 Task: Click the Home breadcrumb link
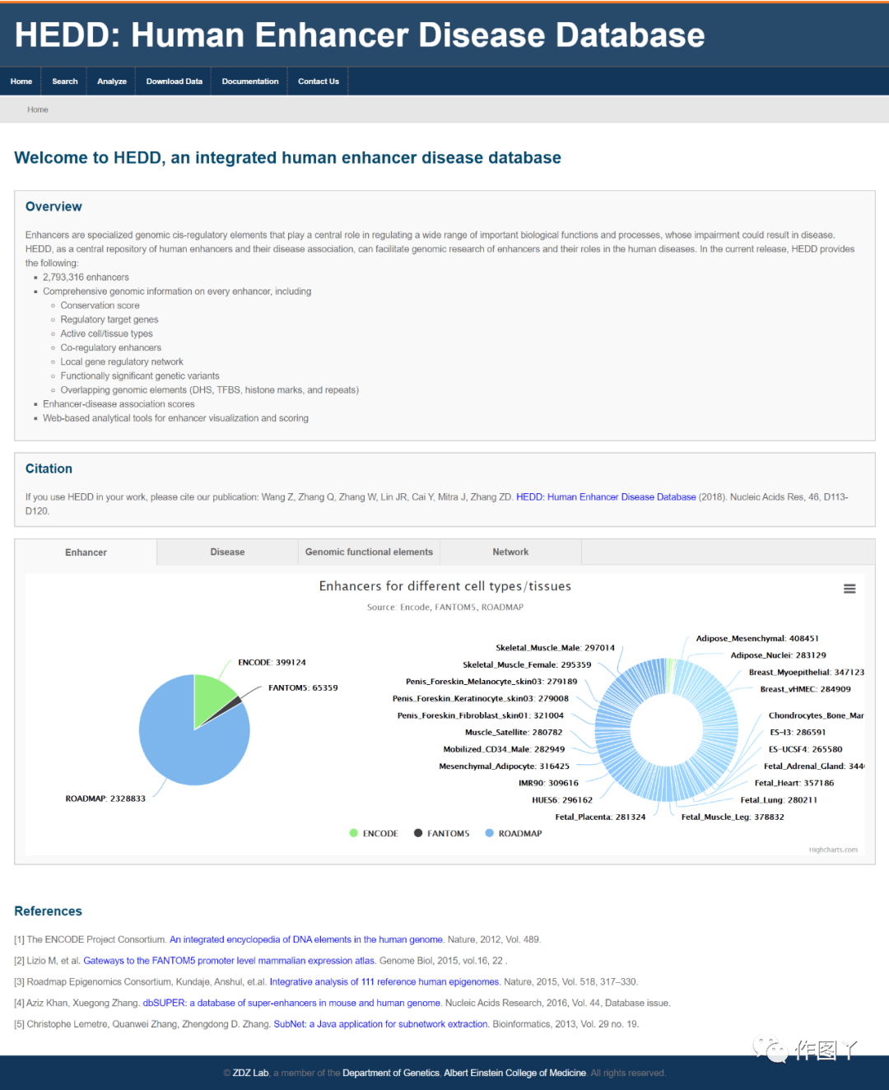pyautogui.click(x=38, y=109)
